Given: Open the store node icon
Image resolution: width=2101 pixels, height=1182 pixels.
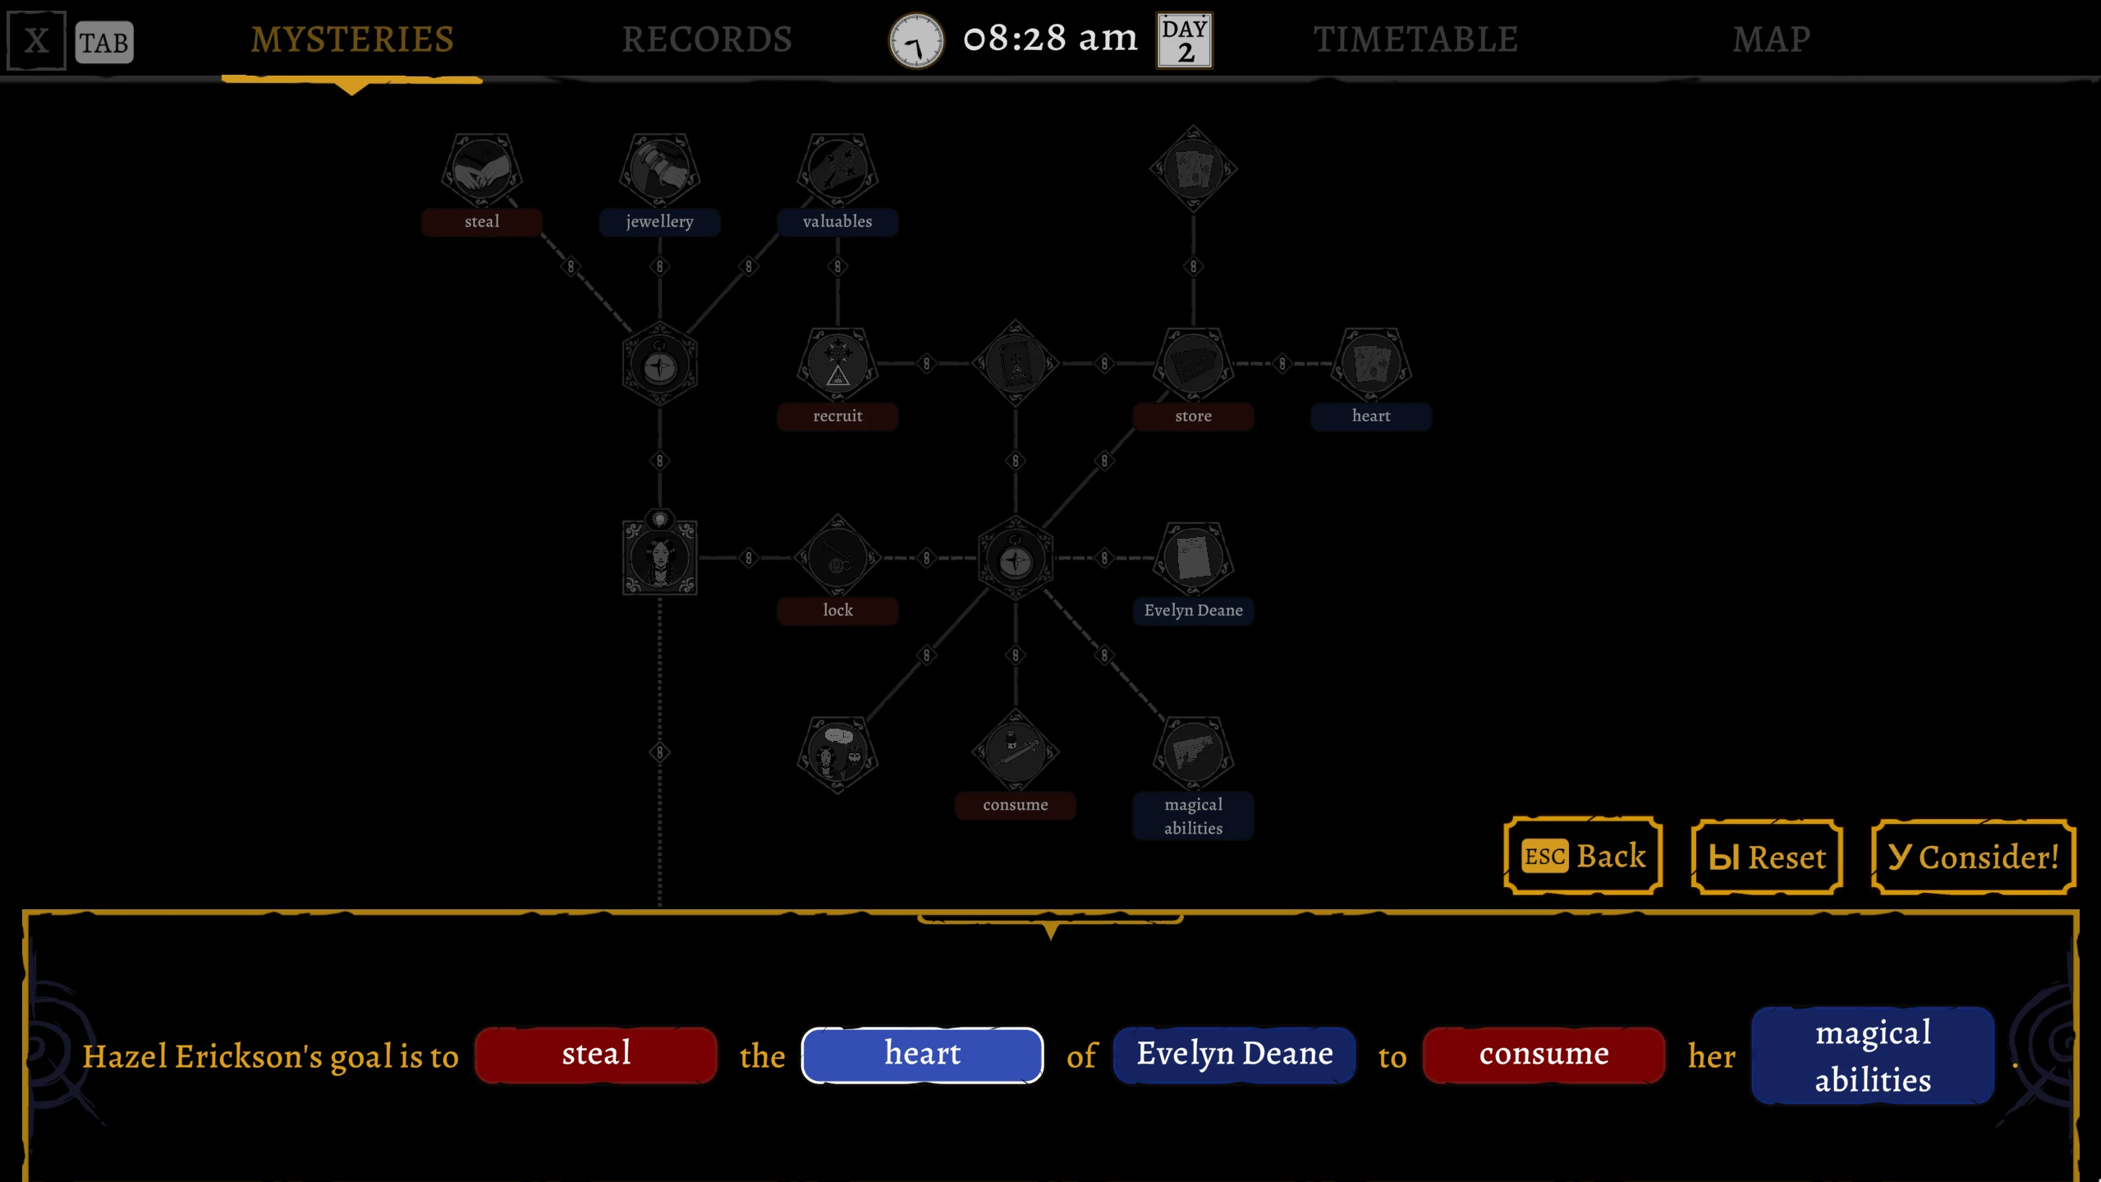Looking at the screenshot, I should pyautogui.click(x=1192, y=364).
